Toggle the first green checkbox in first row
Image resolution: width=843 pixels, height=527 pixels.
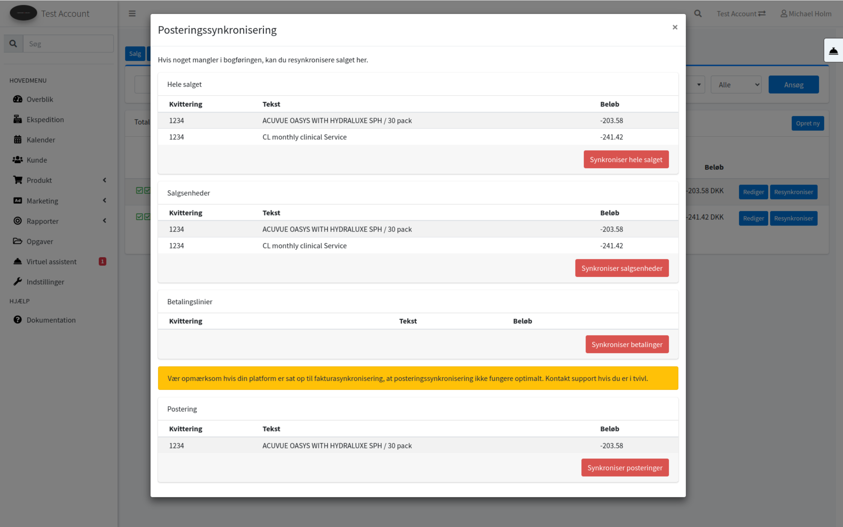(x=139, y=190)
